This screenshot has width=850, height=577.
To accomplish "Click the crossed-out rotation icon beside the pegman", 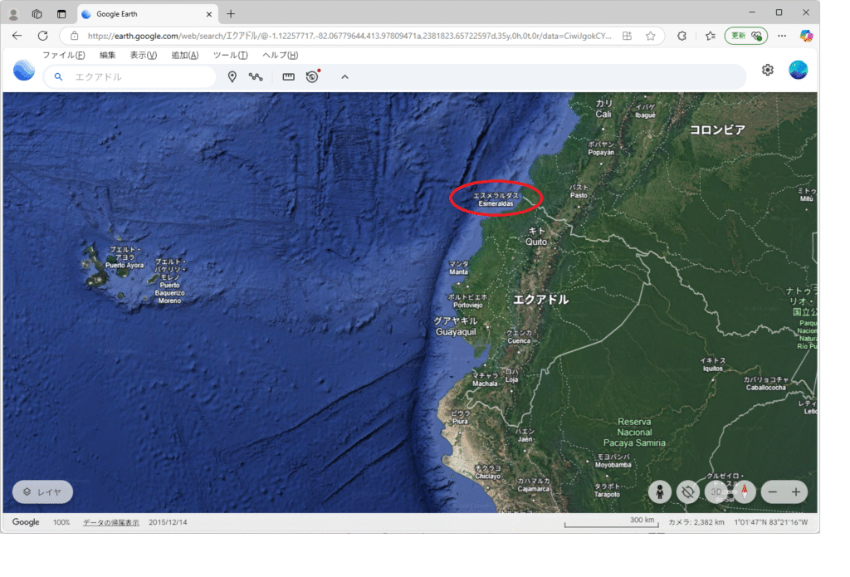I will [x=688, y=491].
